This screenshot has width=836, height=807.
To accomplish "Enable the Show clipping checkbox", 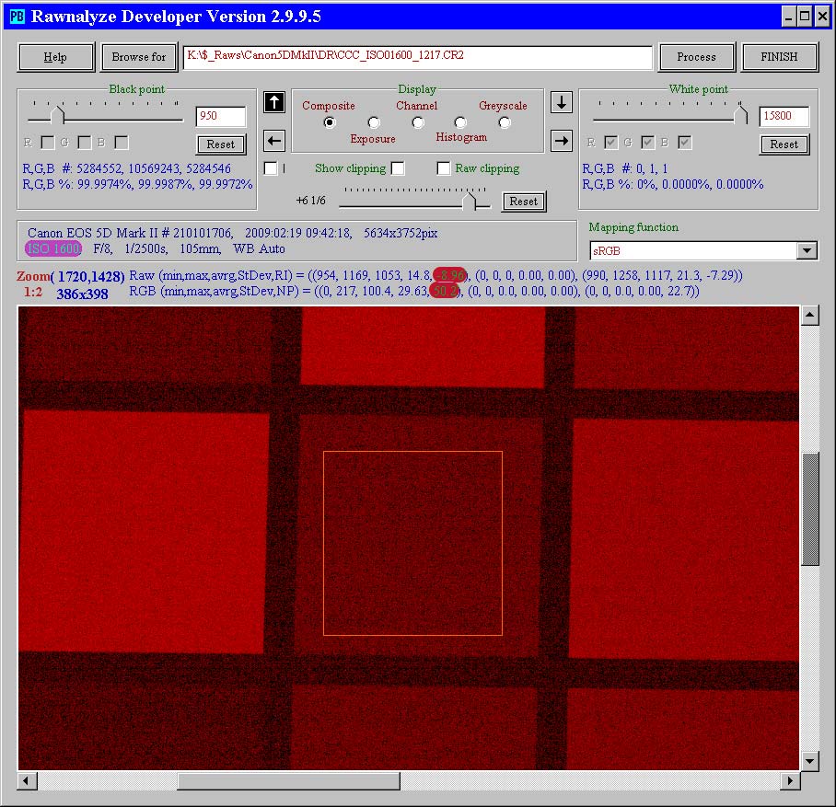I will [x=398, y=168].
